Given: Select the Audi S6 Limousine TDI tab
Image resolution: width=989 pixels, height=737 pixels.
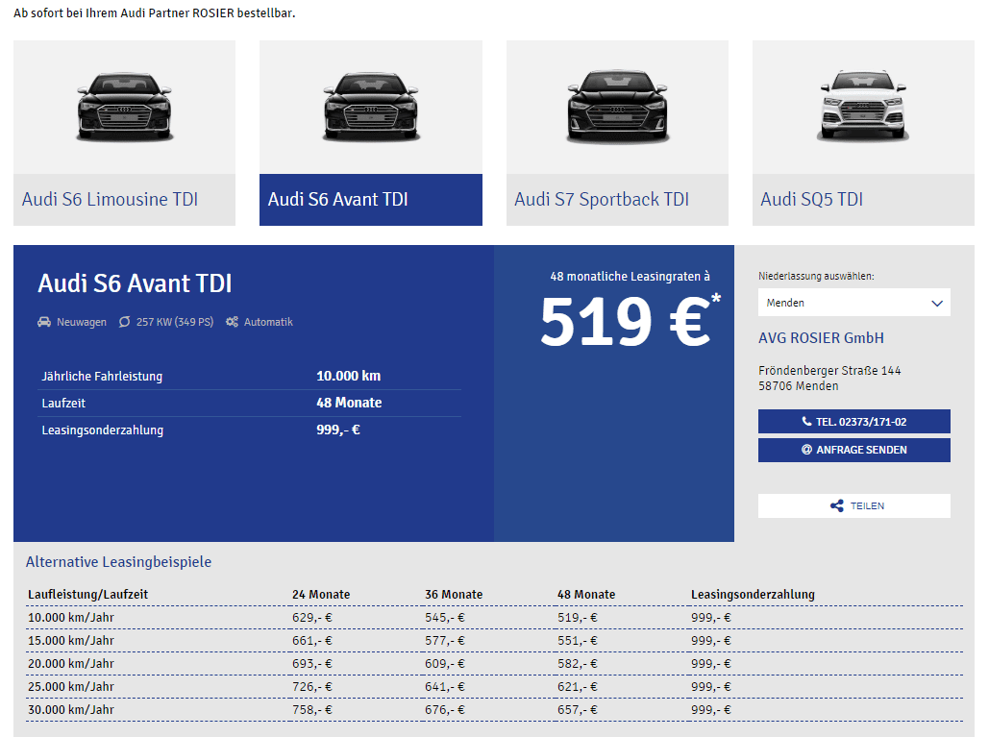Looking at the screenshot, I should 124,200.
